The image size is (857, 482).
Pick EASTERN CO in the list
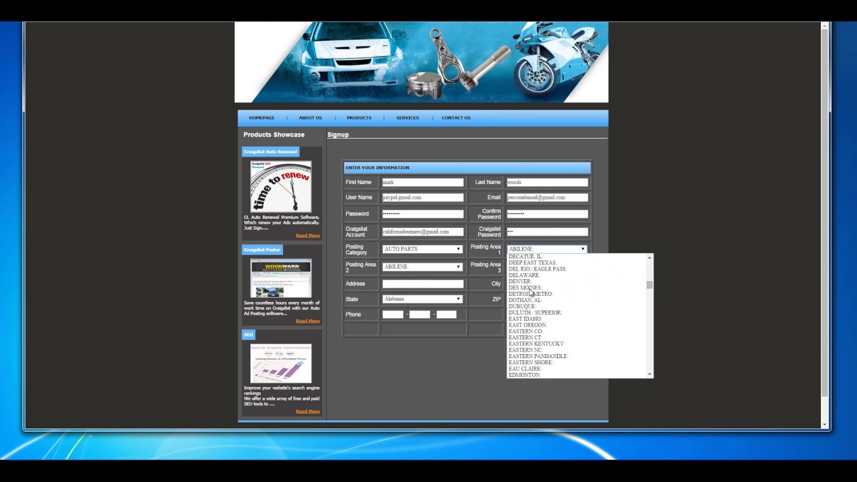pos(577,331)
